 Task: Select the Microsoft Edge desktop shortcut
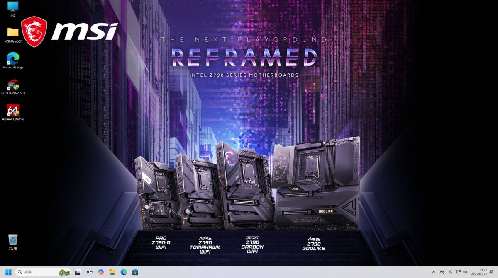13,61
